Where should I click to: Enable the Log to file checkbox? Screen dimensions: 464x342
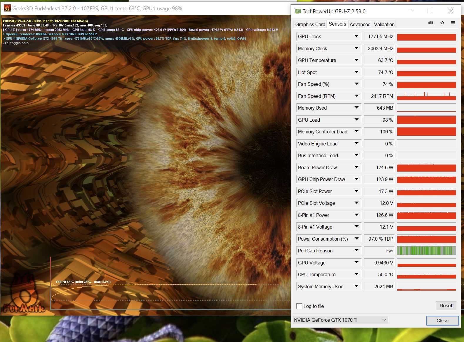pos(299,306)
